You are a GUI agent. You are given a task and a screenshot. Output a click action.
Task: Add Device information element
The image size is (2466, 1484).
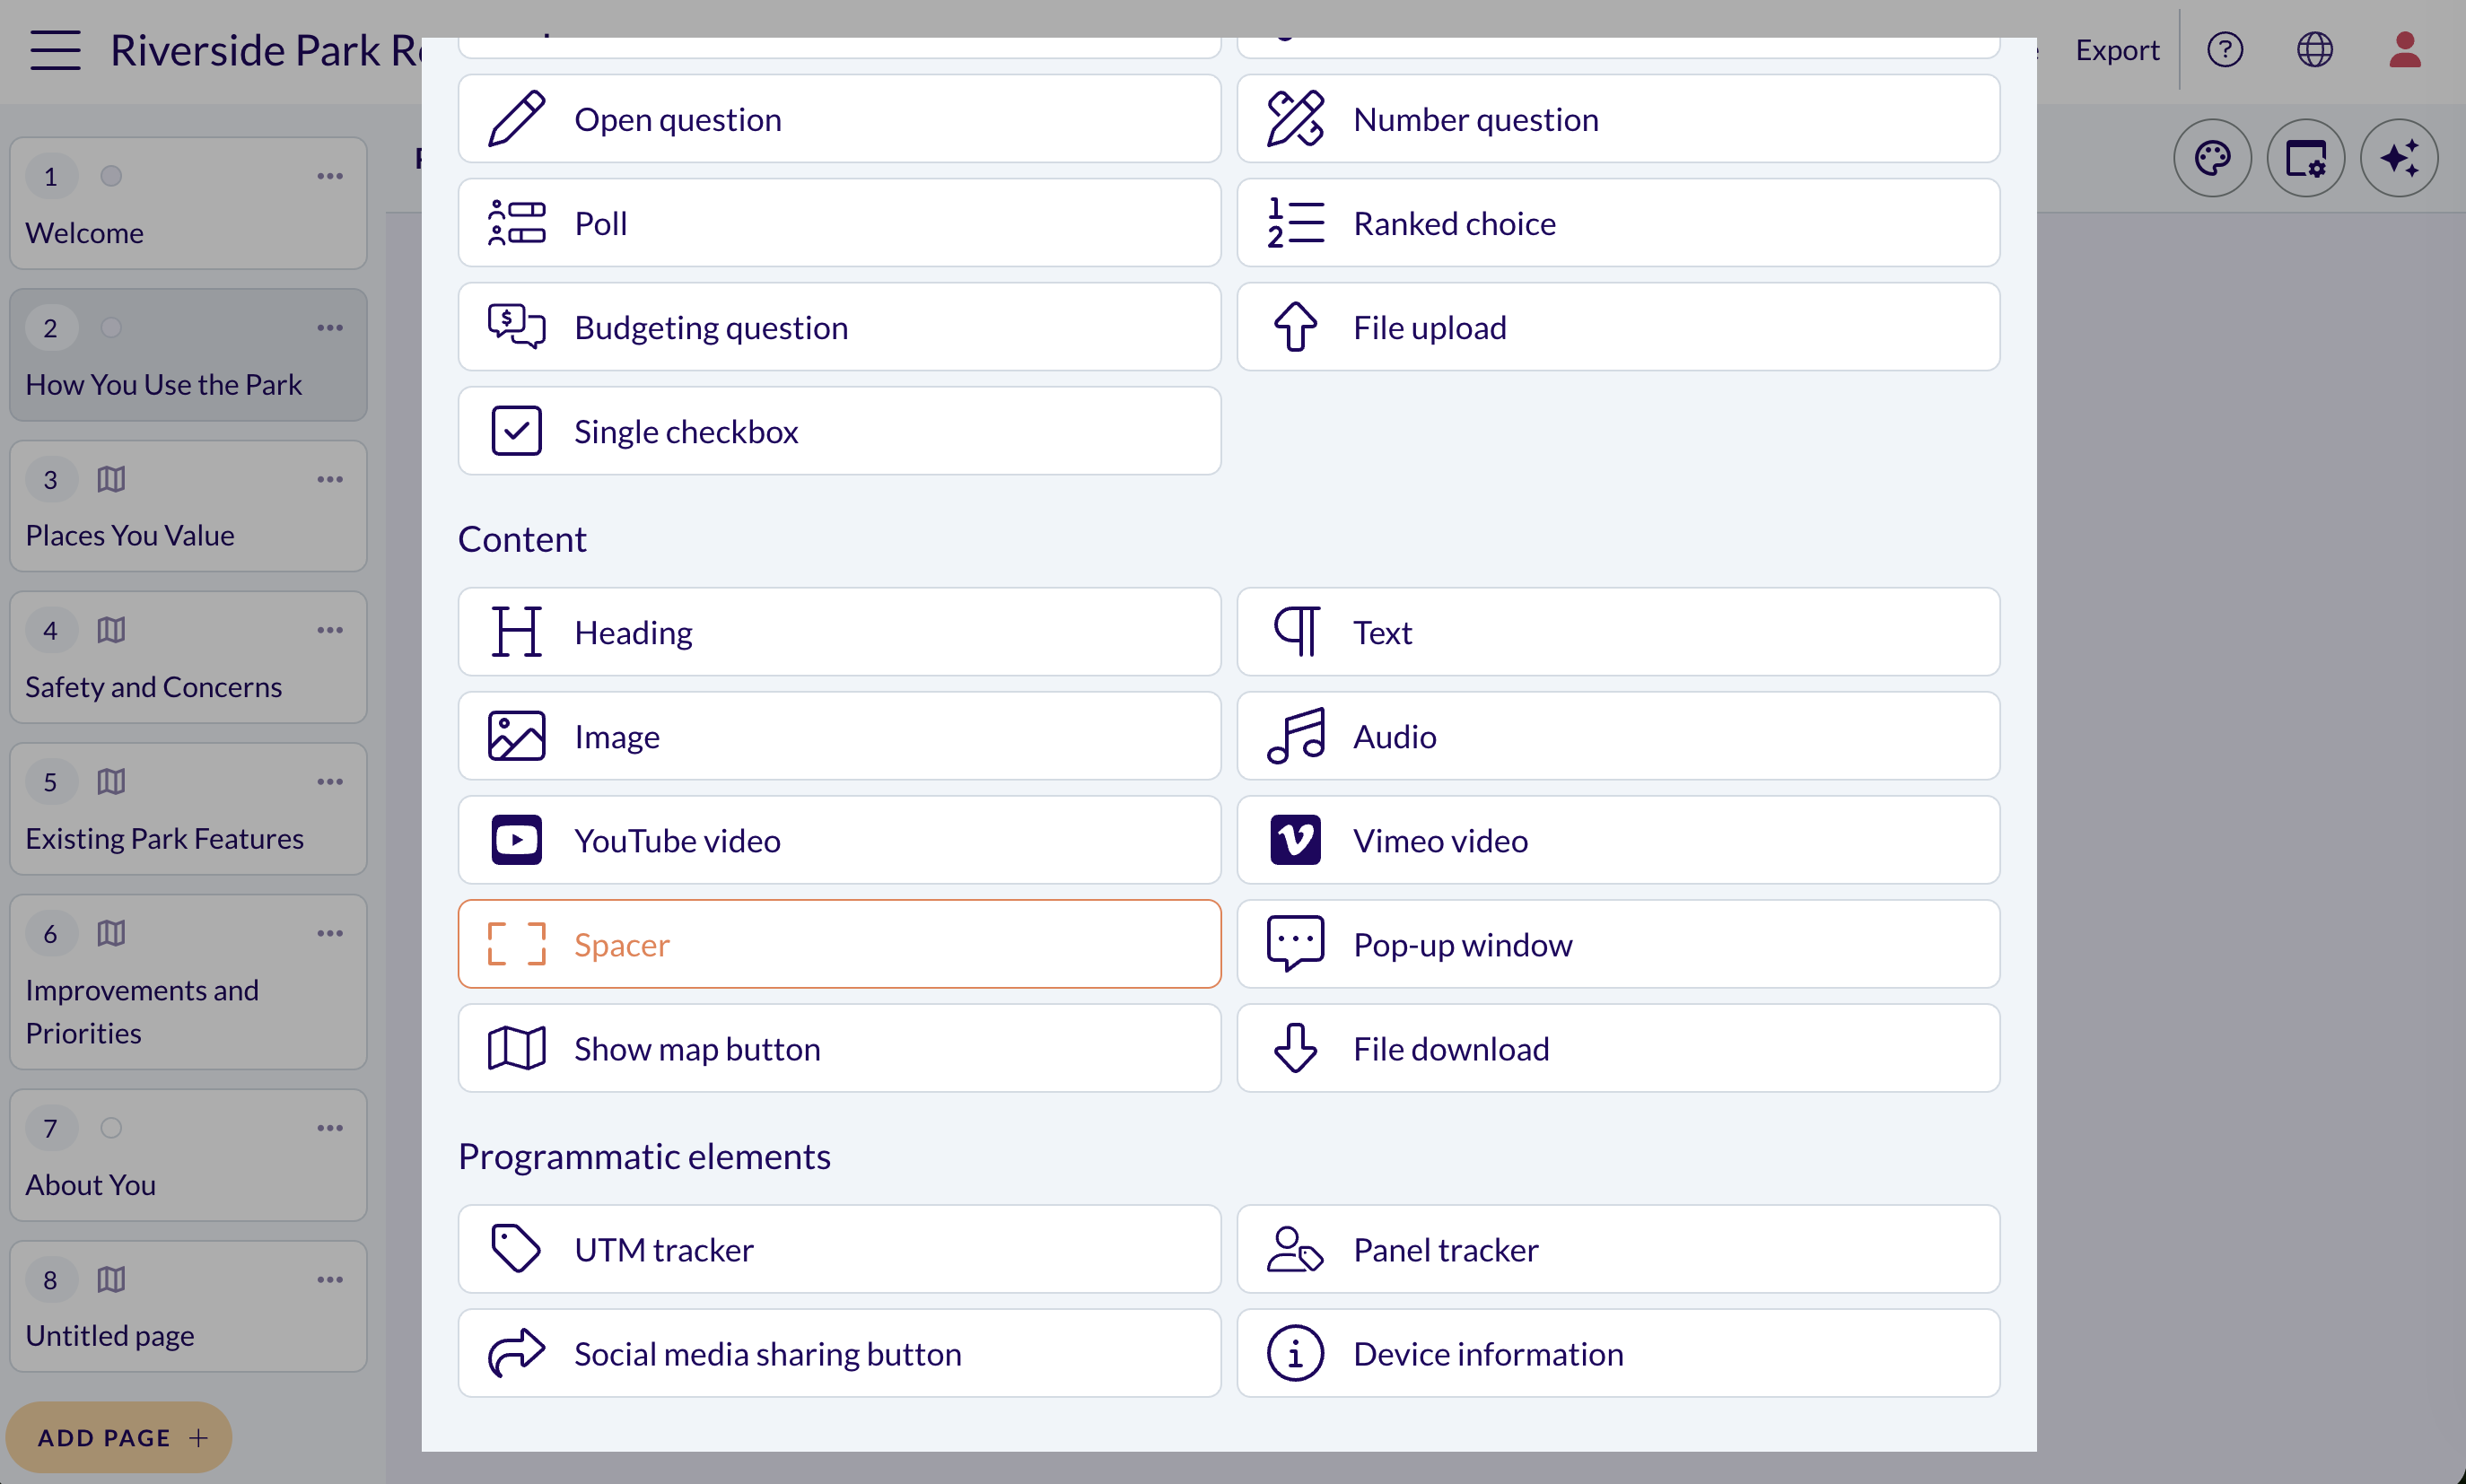point(1618,1353)
